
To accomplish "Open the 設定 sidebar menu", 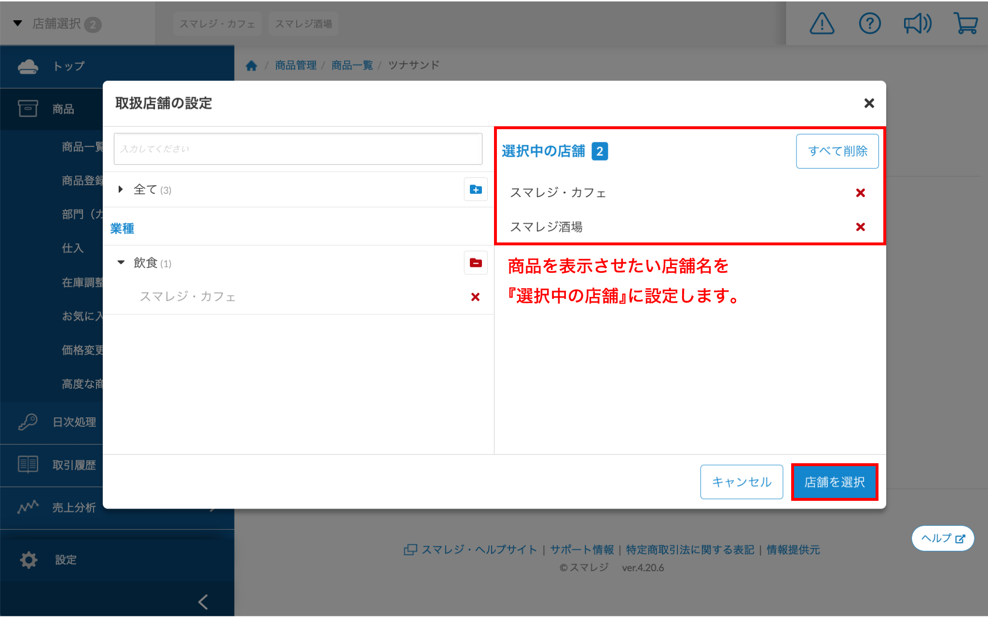I will pyautogui.click(x=66, y=560).
